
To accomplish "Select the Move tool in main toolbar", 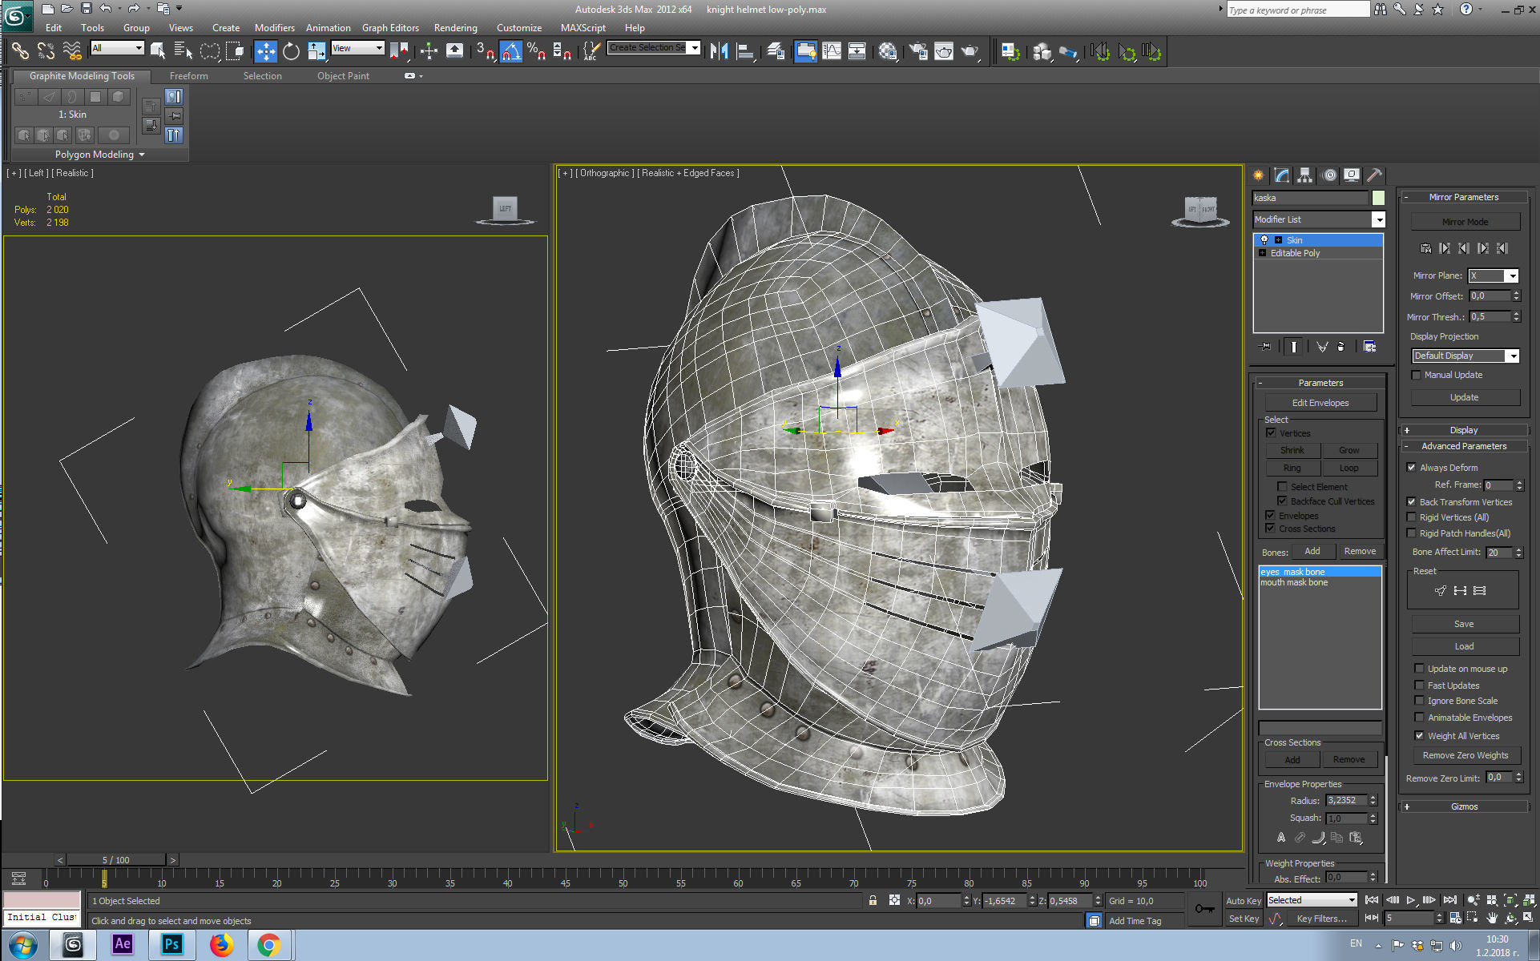I will [266, 51].
